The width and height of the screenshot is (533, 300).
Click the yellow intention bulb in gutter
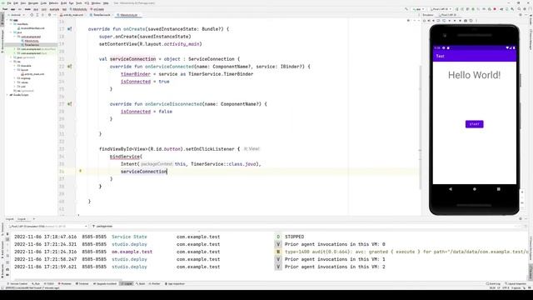[81, 171]
